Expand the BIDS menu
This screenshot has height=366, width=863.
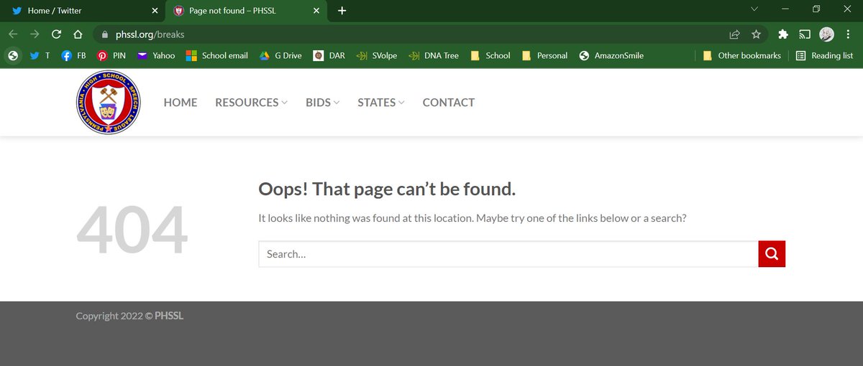(x=323, y=103)
